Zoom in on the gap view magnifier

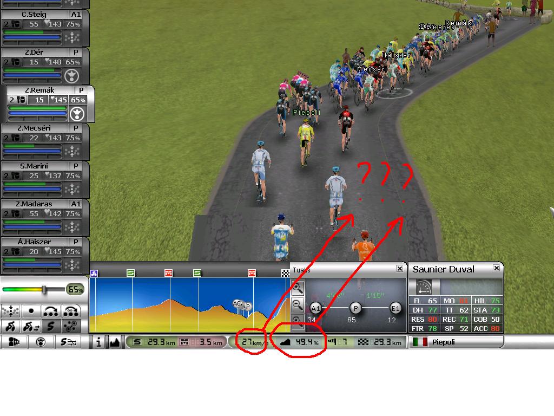[297, 288]
